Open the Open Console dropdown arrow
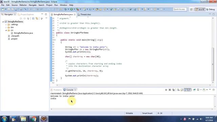The height and width of the screenshot is (122, 217). click(x=207, y=90)
